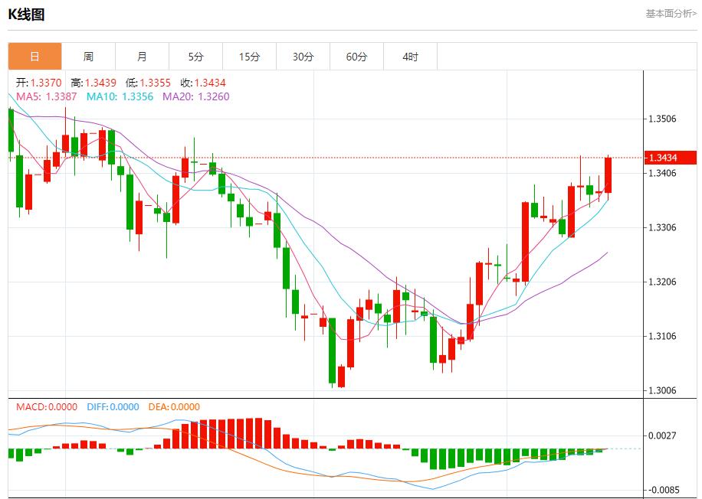Click the K线图 title heading
702x499 pixels.
click(x=26, y=14)
